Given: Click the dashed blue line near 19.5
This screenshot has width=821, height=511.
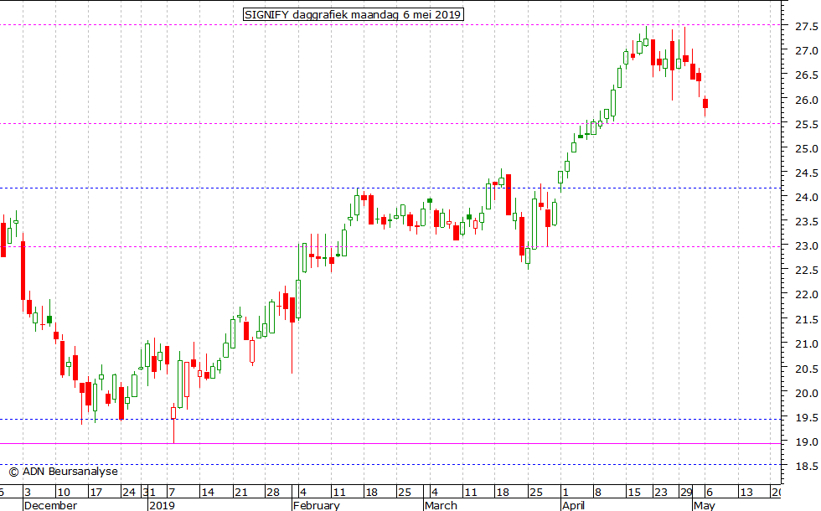Looking at the screenshot, I should 390,419.
